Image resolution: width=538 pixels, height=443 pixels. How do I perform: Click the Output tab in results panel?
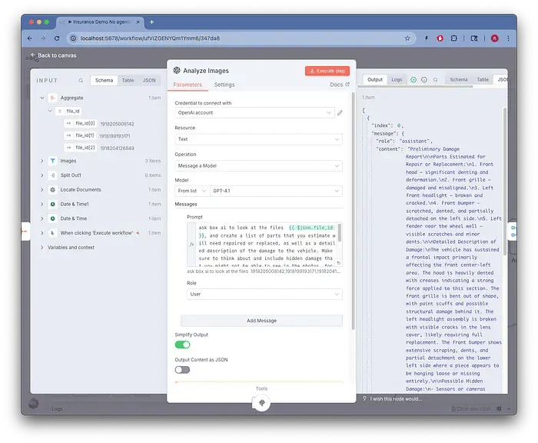coord(375,80)
